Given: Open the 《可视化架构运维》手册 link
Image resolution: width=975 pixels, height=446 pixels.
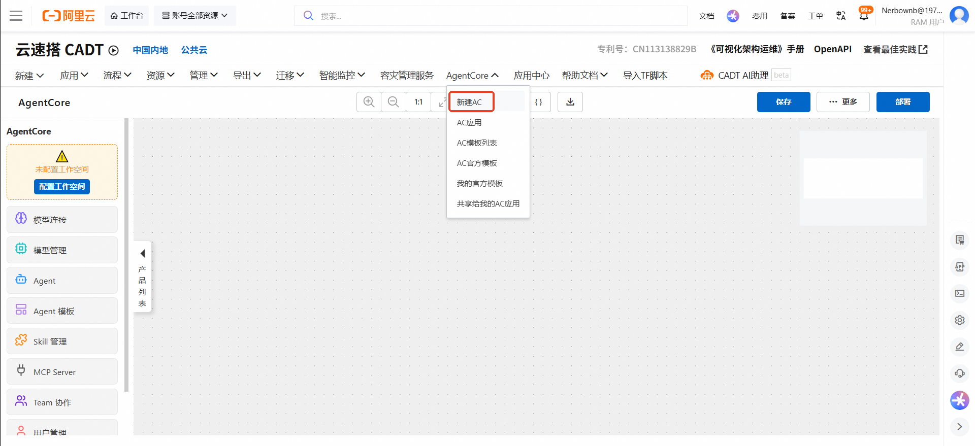Looking at the screenshot, I should (756, 49).
